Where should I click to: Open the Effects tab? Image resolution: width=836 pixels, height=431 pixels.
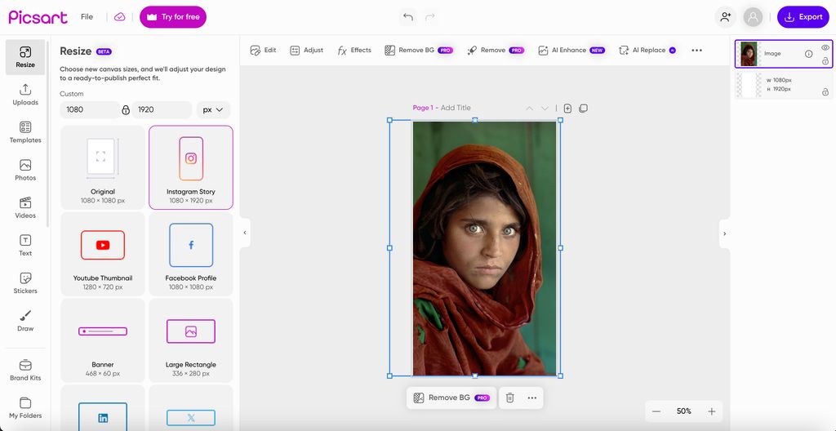[x=354, y=51]
